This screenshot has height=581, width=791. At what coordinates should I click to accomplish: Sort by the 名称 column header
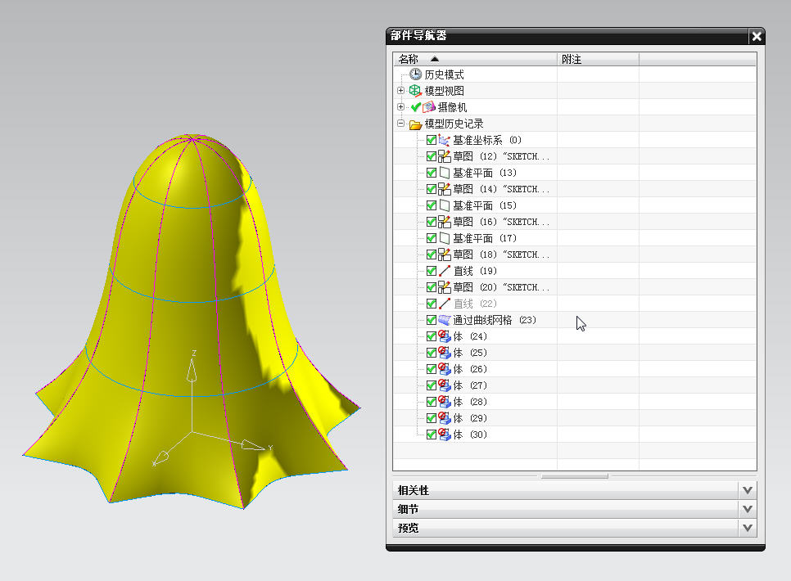[x=475, y=60]
